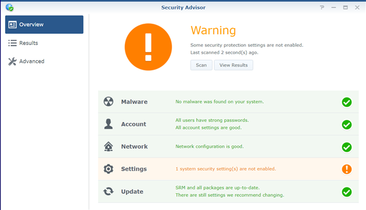Screen dimensions: 366x210
Task: Click the Network house icon
Action: point(108,146)
